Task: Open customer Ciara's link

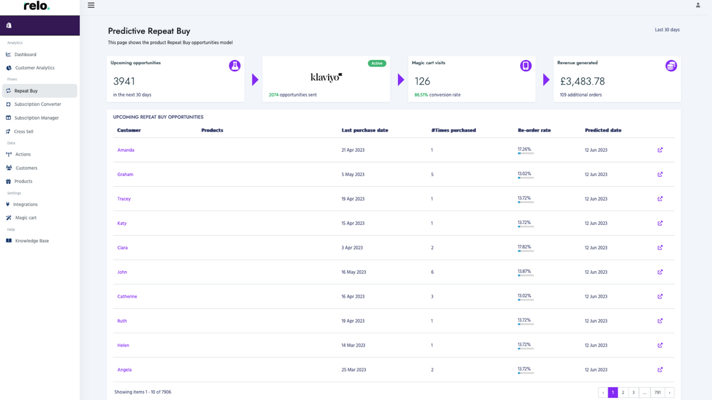Action: (x=122, y=248)
